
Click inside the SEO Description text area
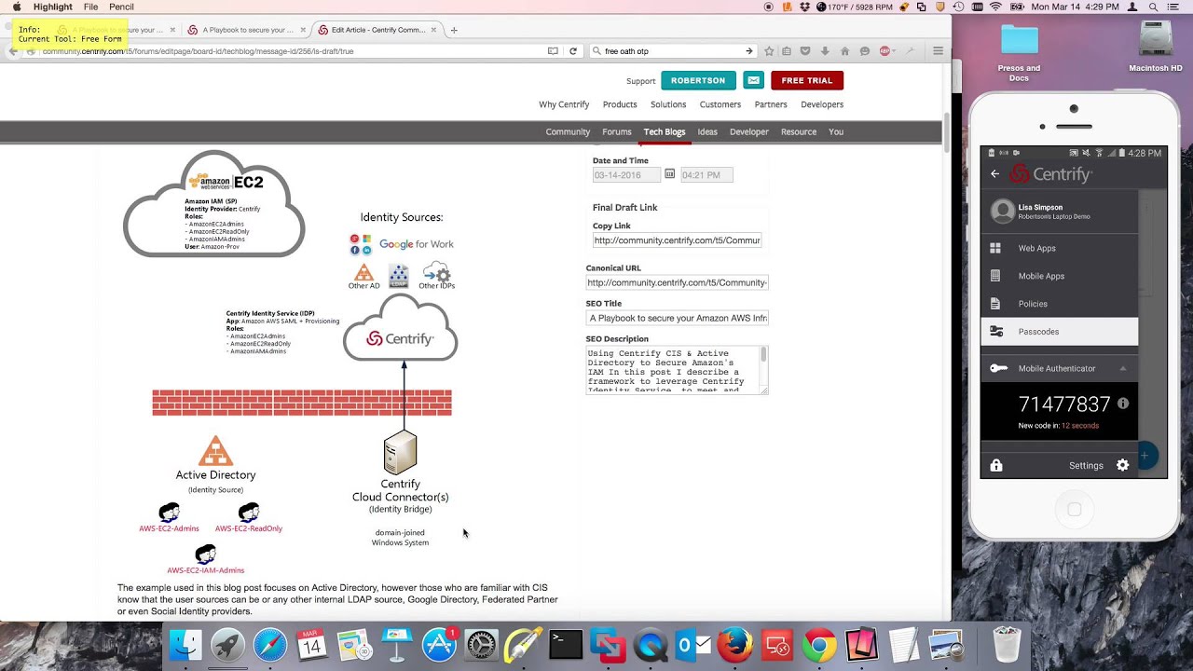point(673,370)
